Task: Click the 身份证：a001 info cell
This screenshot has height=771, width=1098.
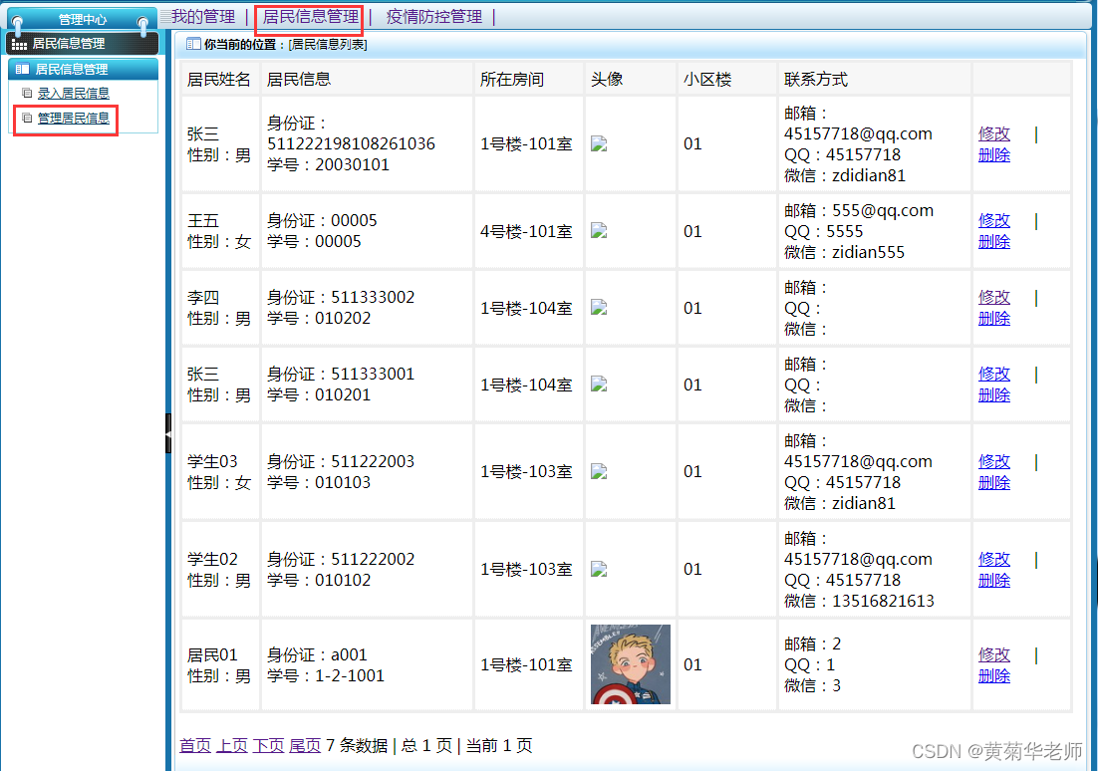Action: tap(367, 664)
